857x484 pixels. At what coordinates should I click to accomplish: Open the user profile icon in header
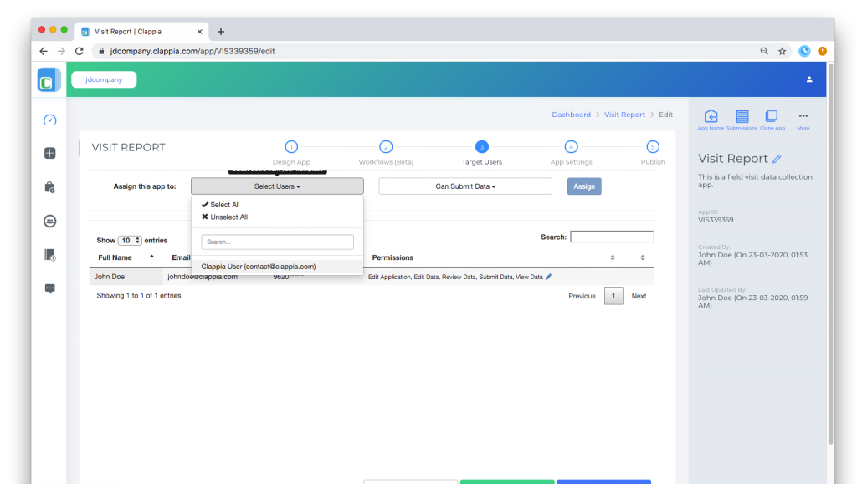point(809,79)
